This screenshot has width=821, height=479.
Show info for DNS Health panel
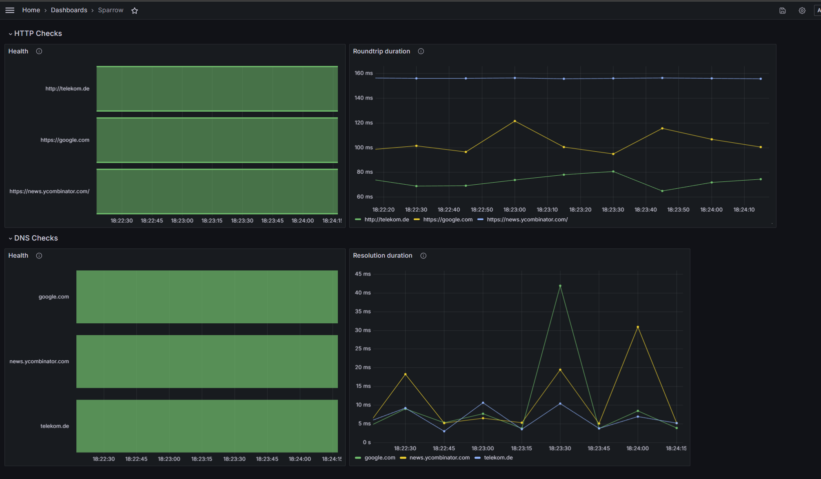coord(39,256)
